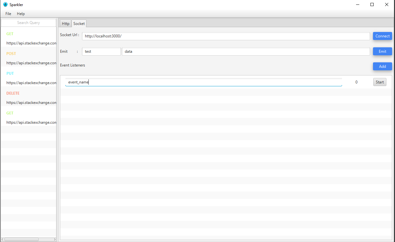Click the right arrow of sidebar scrollbar

click(x=55, y=239)
